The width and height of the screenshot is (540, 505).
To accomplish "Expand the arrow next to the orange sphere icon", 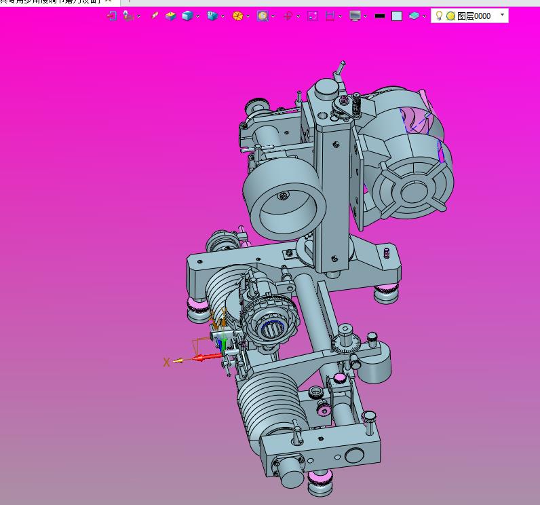I will click(x=248, y=16).
